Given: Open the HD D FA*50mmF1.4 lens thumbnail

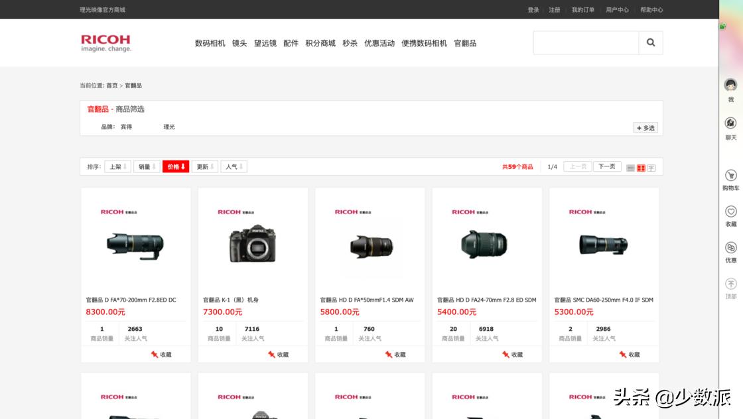Looking at the screenshot, I should pos(371,246).
